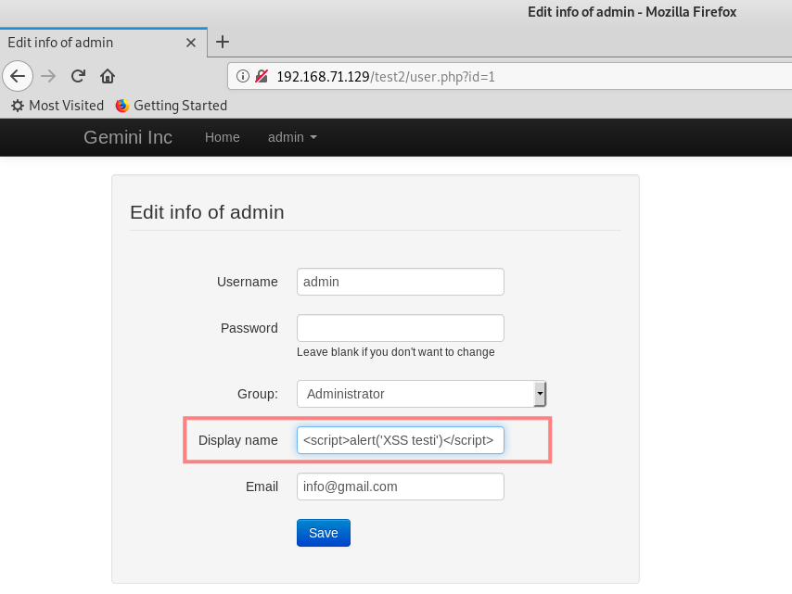Screen dimensions: 792x594
Task: Open the Firefox home page
Action: (x=108, y=76)
